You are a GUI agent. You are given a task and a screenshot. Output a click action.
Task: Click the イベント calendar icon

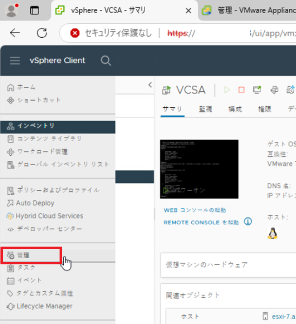pyautogui.click(x=11, y=281)
